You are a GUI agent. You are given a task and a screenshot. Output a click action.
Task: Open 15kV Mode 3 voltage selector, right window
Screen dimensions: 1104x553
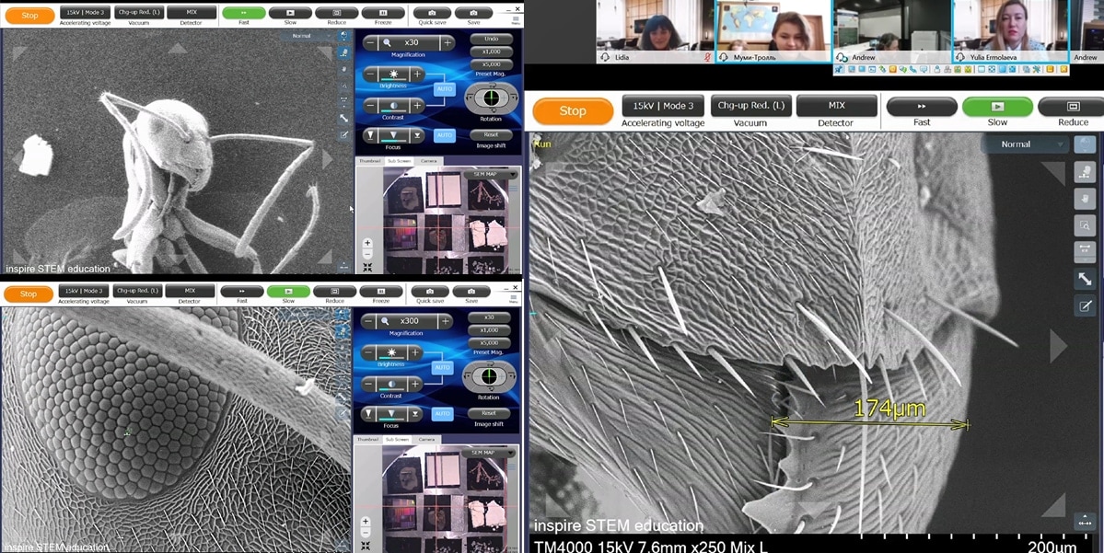[x=662, y=107]
